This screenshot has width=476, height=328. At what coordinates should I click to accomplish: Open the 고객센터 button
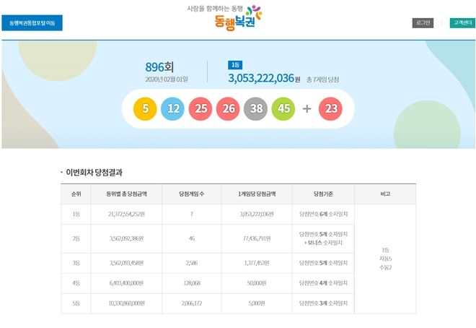click(462, 23)
